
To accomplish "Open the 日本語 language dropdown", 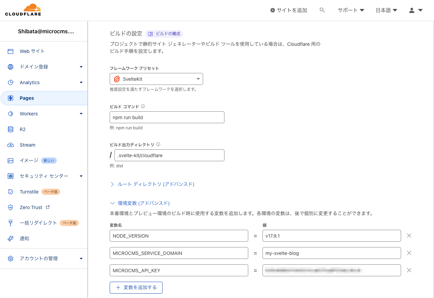I will (386, 10).
